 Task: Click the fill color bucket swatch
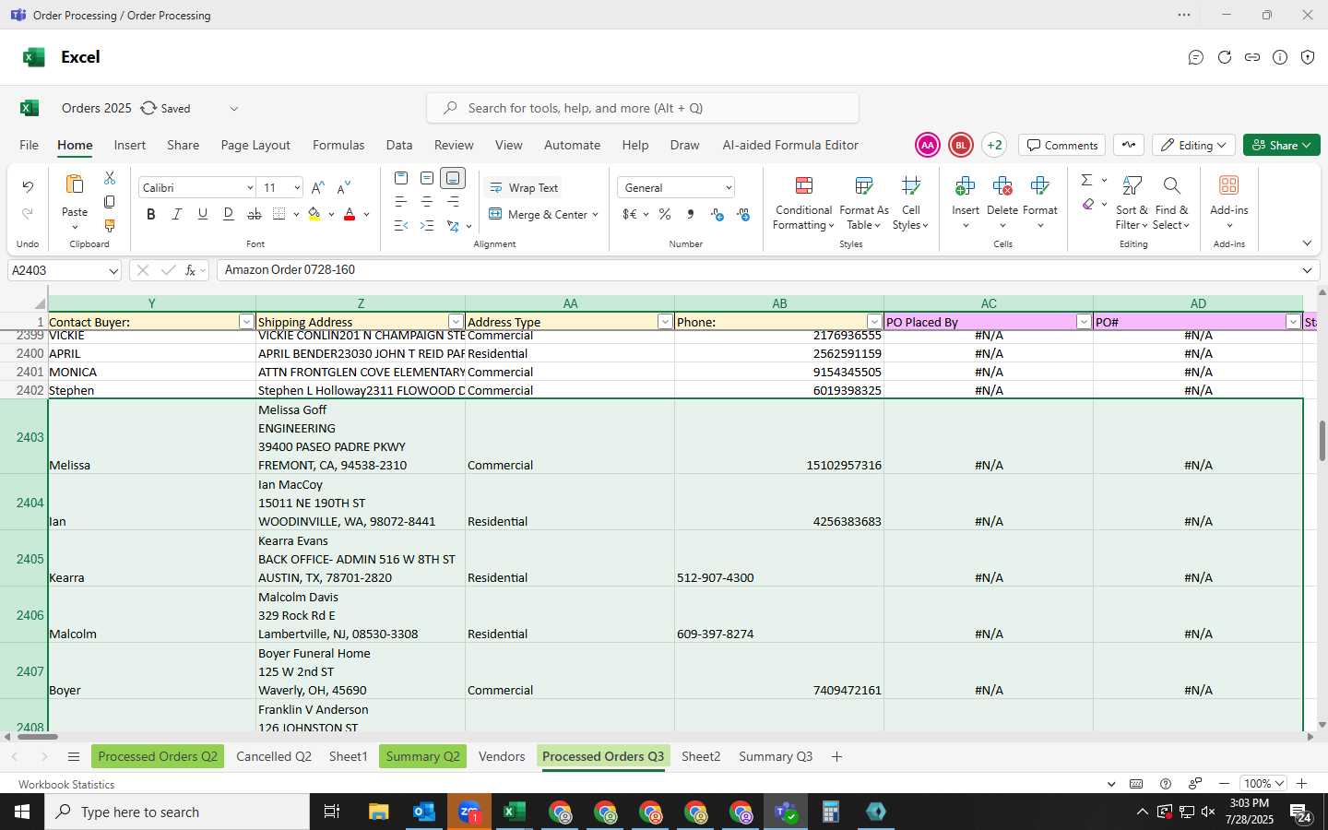point(314,214)
